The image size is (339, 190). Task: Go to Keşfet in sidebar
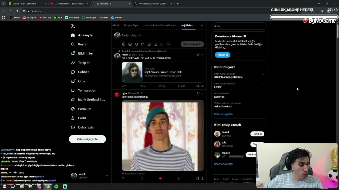coord(79,44)
